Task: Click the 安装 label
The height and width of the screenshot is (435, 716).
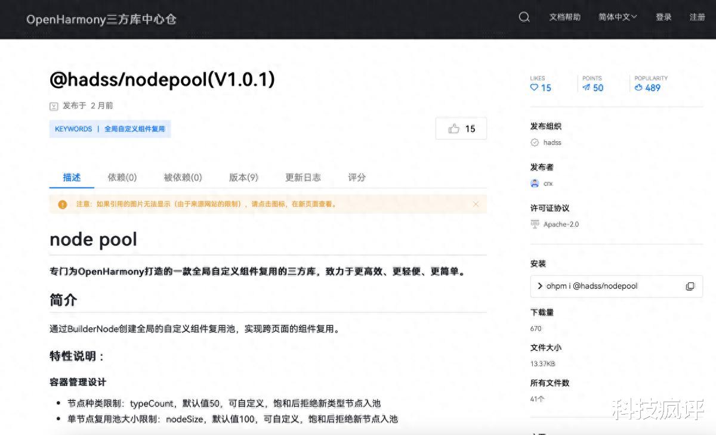Action: point(538,263)
